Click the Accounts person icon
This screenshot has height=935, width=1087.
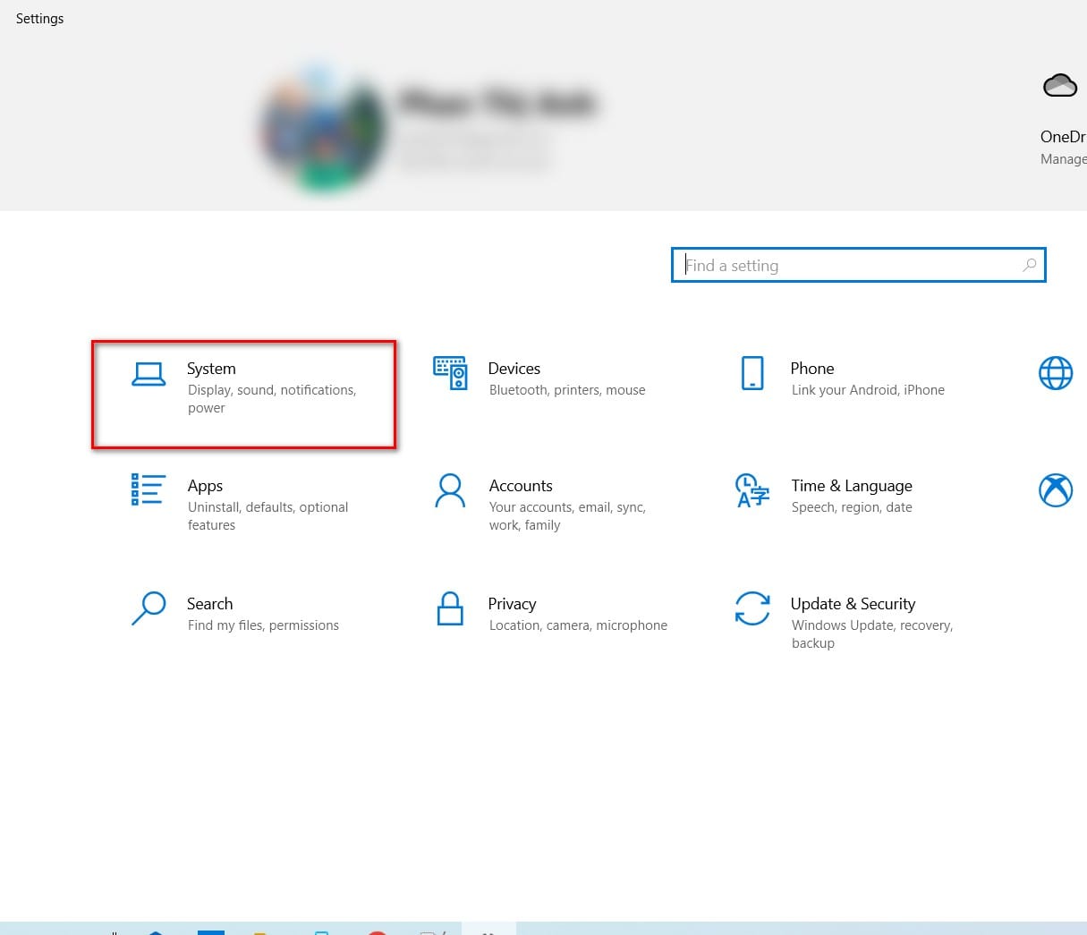(x=450, y=490)
